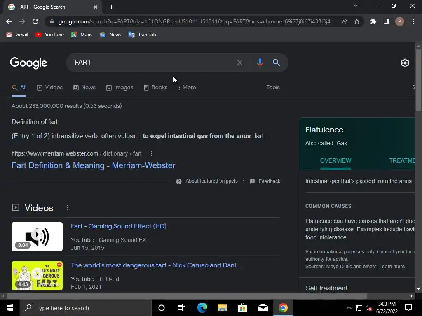Viewport: 422px width, 316px height.
Task: Click the vertical scrollbar down arrow
Action: coord(418,289)
